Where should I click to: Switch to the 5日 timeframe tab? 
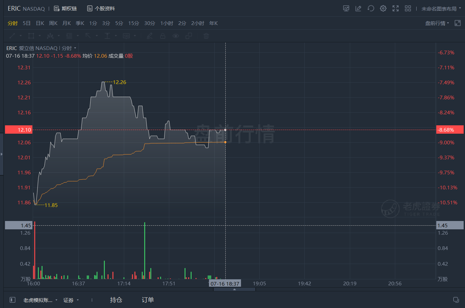point(27,23)
